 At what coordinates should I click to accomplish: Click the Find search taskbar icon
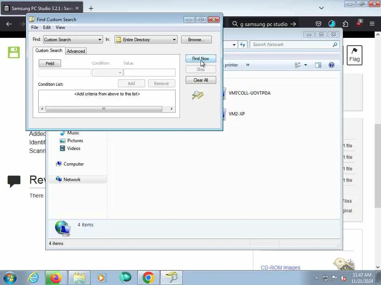tap(172, 278)
